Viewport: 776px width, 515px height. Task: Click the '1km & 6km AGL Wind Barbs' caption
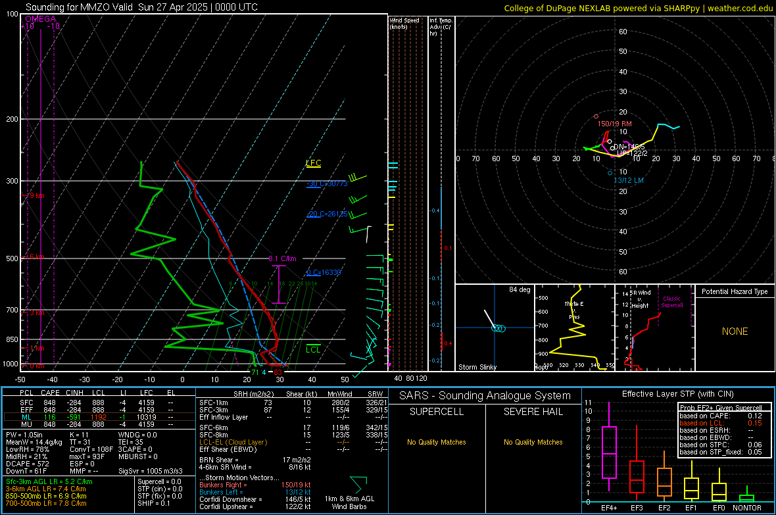[x=349, y=503]
